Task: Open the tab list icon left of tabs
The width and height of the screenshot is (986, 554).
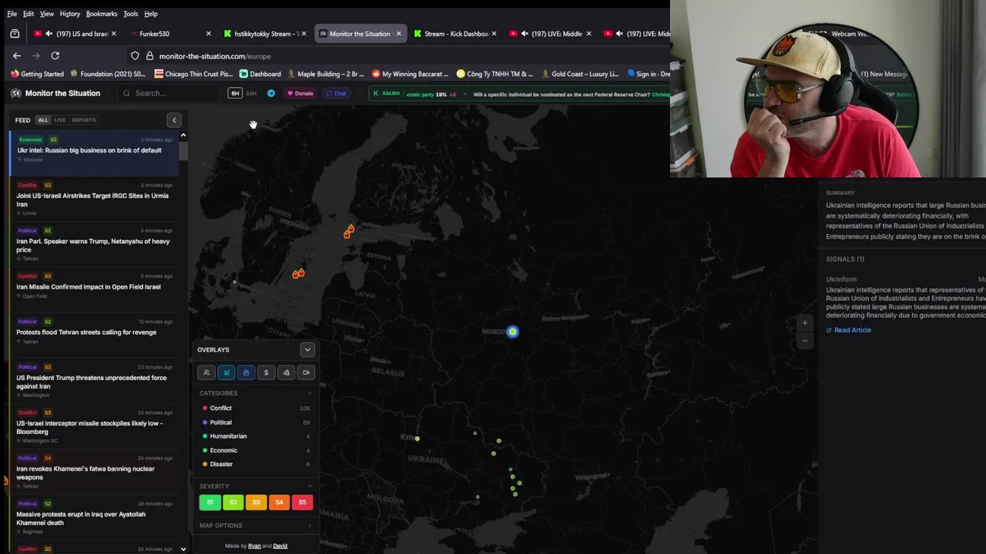Action: [x=15, y=34]
